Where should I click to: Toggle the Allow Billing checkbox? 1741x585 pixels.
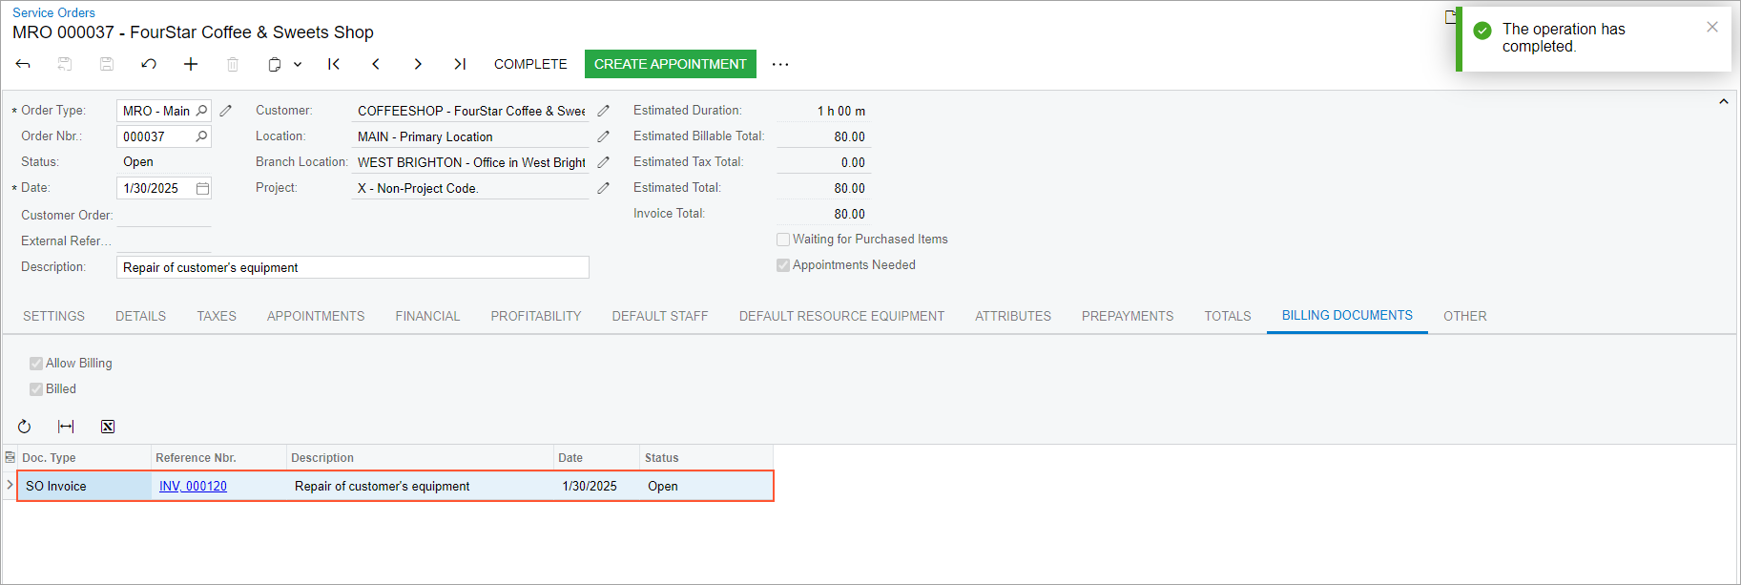tap(36, 364)
